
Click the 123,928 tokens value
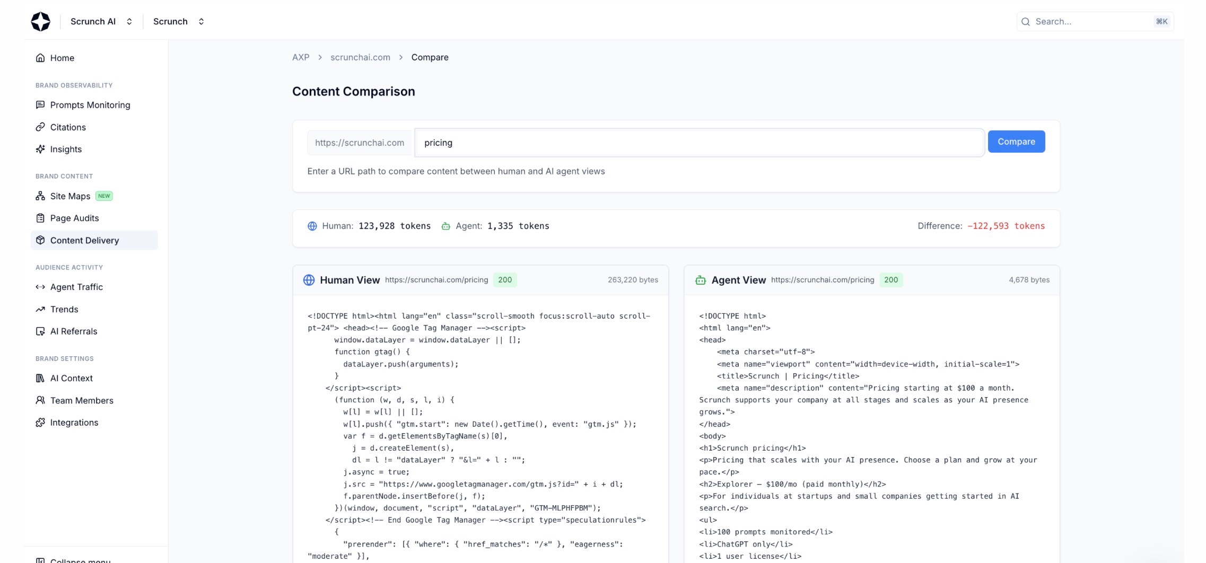395,226
